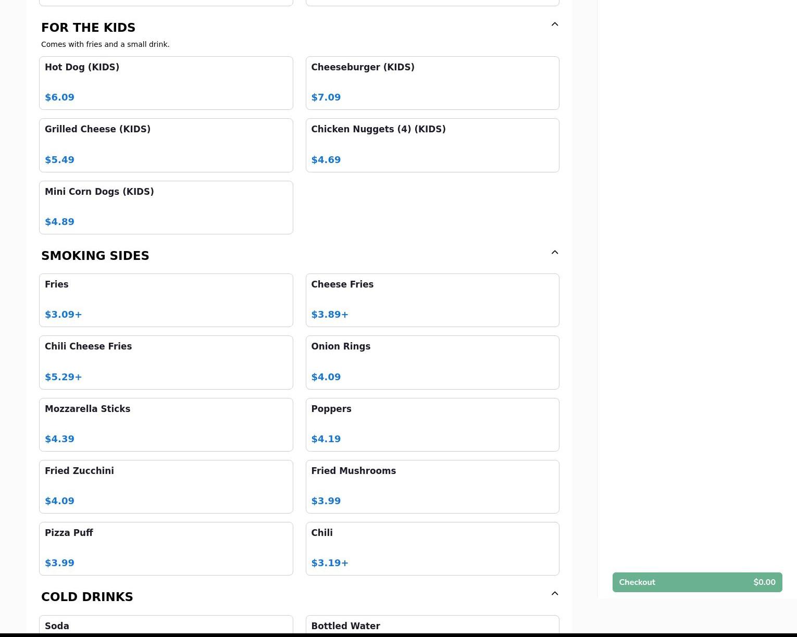797x637 pixels.
Task: Select Mini Corn Dogs (KIDS)
Action: pos(166,207)
